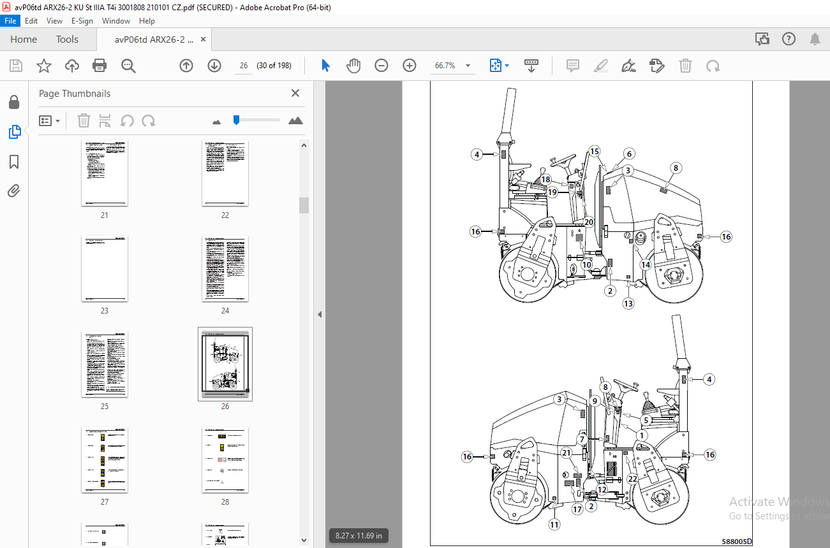Enlarge thumbnail size large mountain icon
The image size is (830, 548).
pos(295,120)
